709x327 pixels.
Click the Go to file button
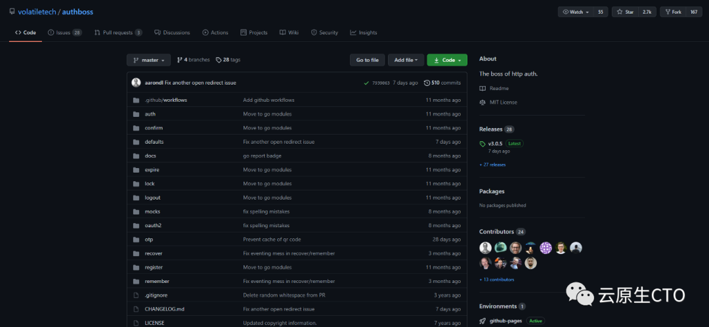[x=367, y=60]
